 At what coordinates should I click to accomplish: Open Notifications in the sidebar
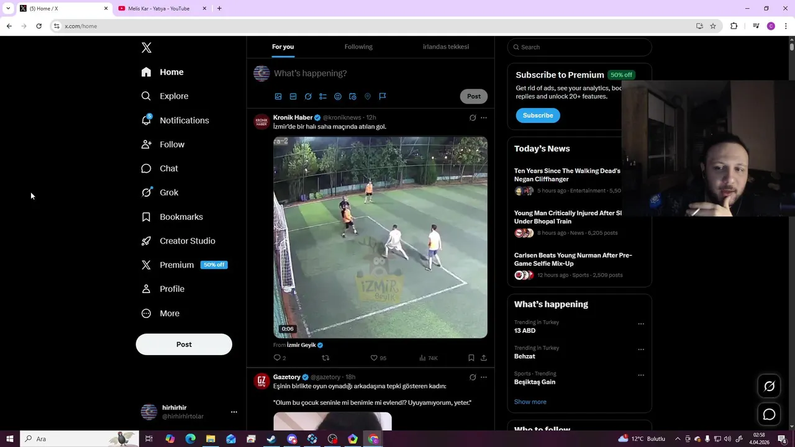[176, 120]
